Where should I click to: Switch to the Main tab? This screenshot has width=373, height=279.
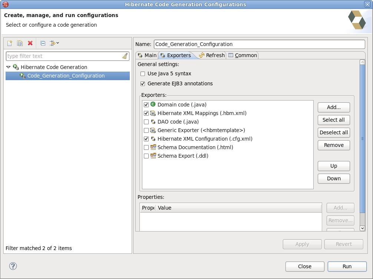coord(150,55)
